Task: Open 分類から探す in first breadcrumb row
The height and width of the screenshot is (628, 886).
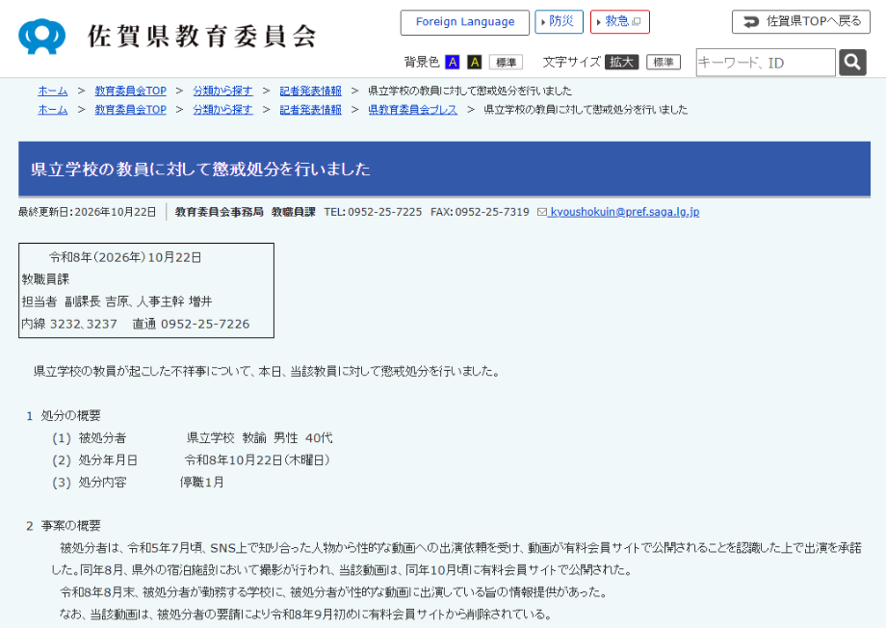Action: tap(222, 91)
